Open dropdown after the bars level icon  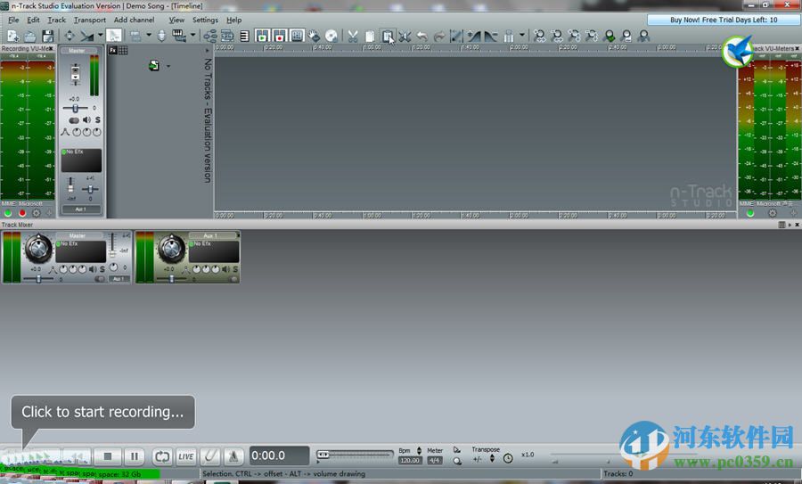pyautogui.click(x=521, y=35)
